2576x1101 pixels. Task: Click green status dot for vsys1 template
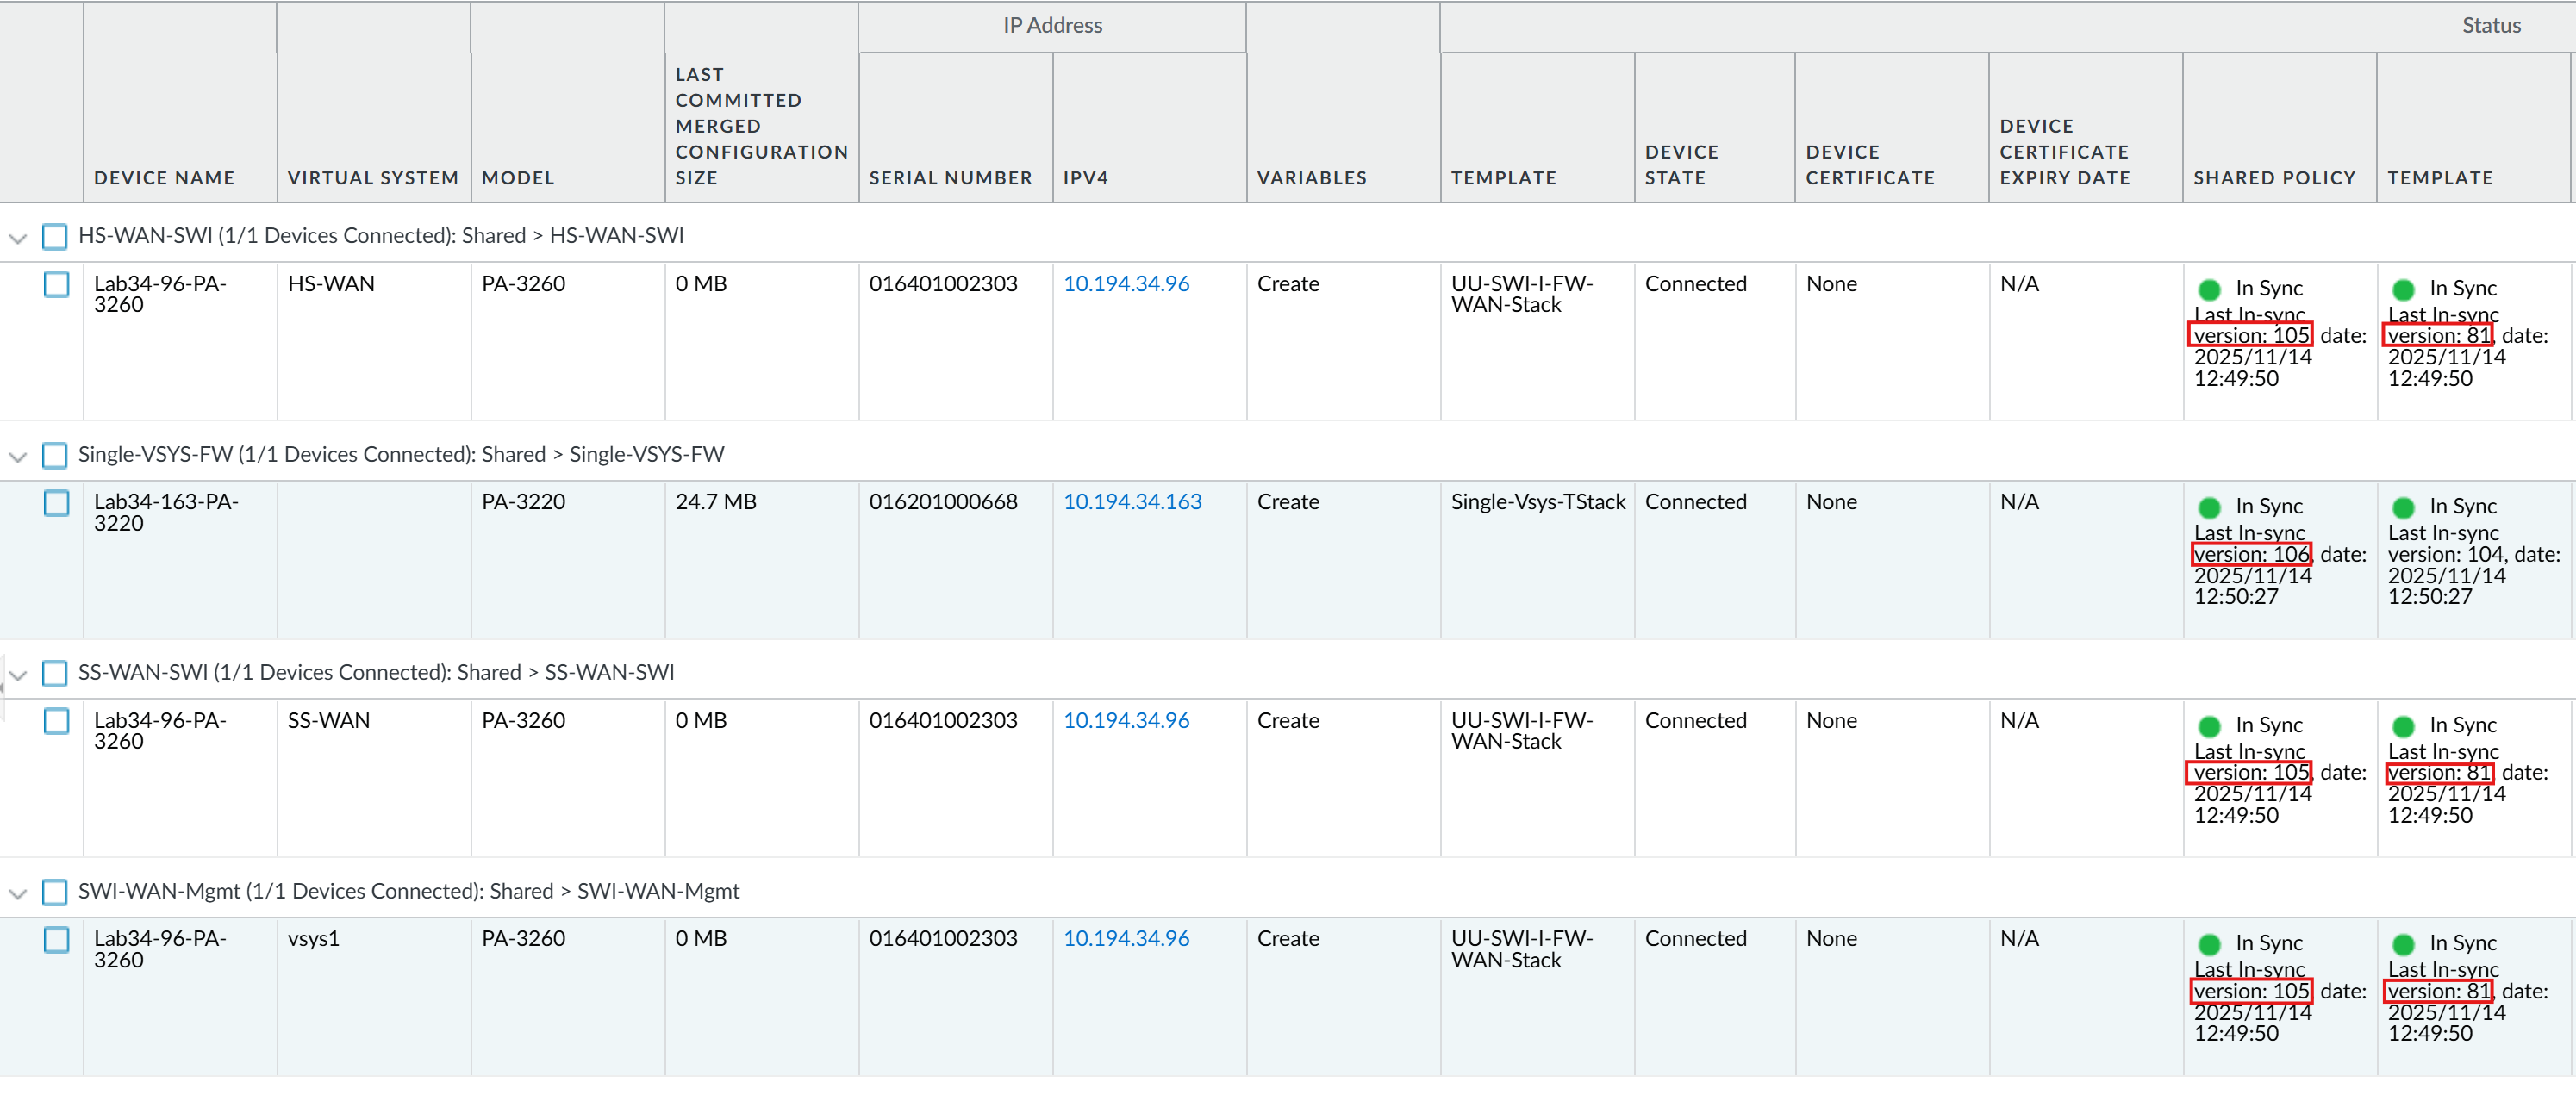(x=2403, y=944)
